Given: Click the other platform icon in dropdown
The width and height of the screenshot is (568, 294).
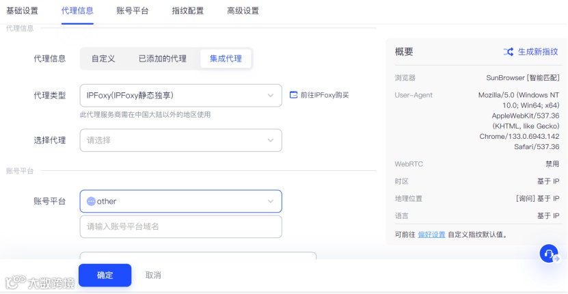Looking at the screenshot, I should point(92,201).
